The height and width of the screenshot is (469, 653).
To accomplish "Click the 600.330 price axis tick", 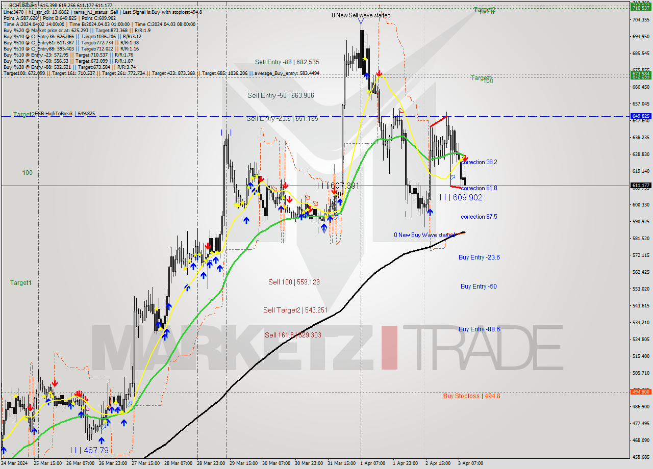I will pos(641,205).
